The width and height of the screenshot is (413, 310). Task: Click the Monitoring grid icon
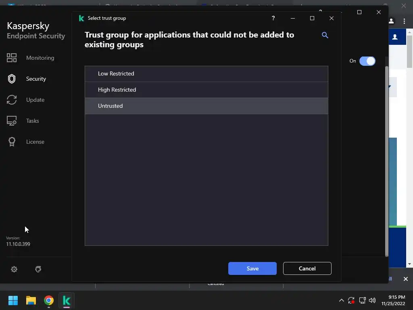12,58
